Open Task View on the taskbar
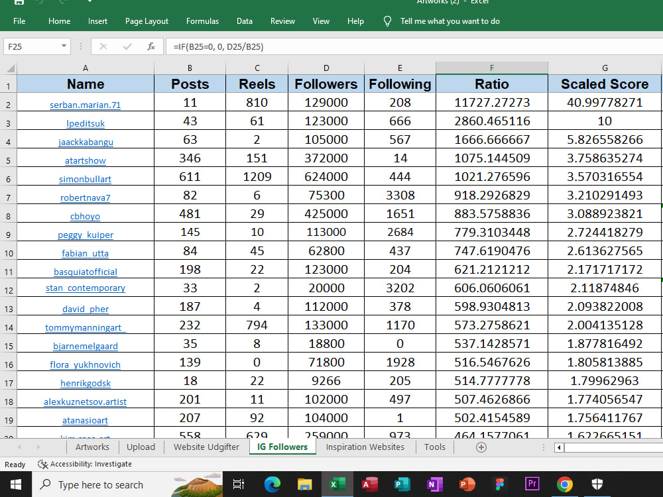This screenshot has width=663, height=497. (x=239, y=484)
